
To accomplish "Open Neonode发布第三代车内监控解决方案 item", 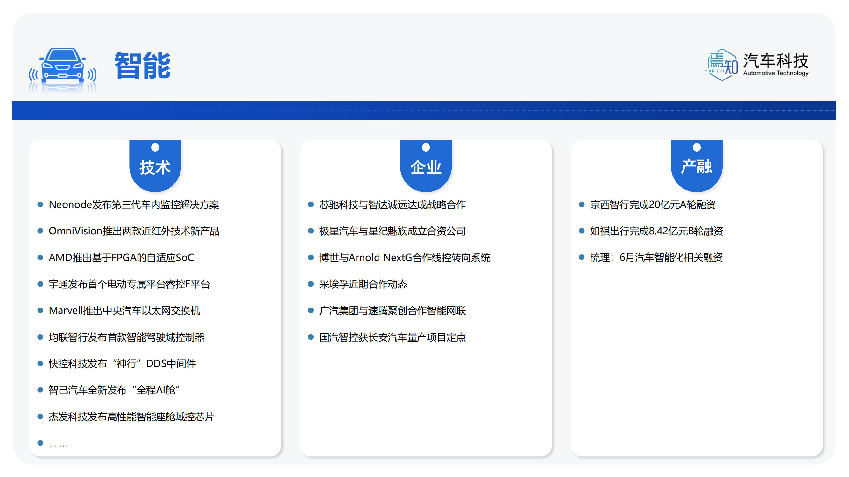I will pos(133,205).
